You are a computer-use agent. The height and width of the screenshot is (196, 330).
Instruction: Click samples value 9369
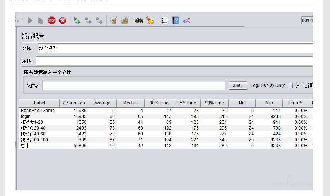point(81,140)
